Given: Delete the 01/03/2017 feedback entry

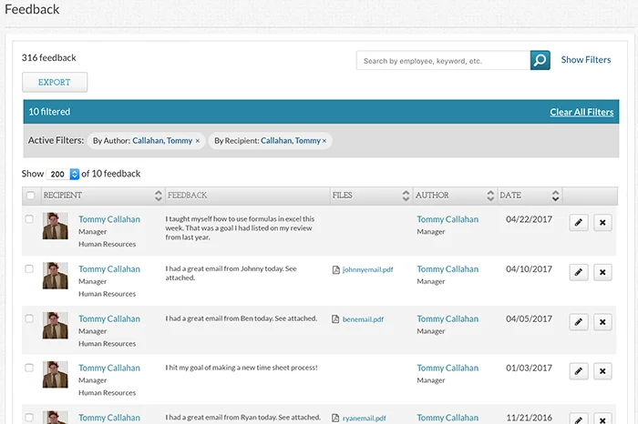Looking at the screenshot, I should coord(602,371).
